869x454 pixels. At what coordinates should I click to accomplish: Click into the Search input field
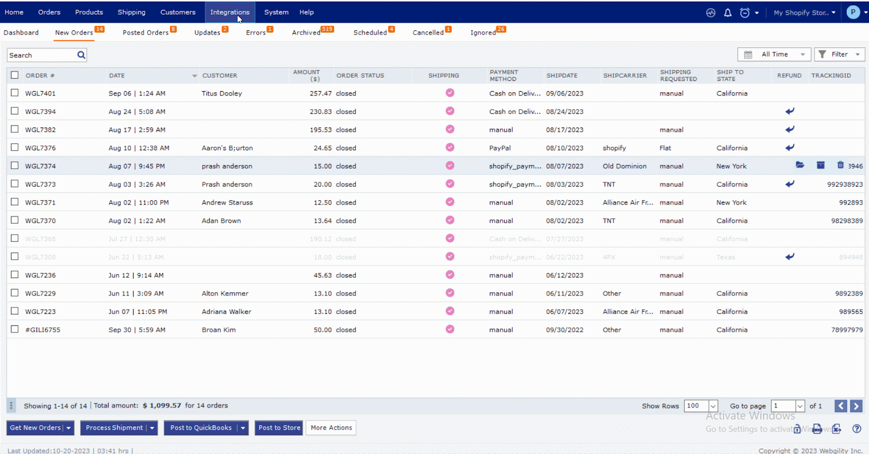(x=41, y=55)
